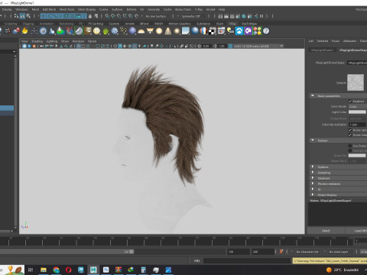Open Opera browser from the taskbar

click(x=68, y=270)
